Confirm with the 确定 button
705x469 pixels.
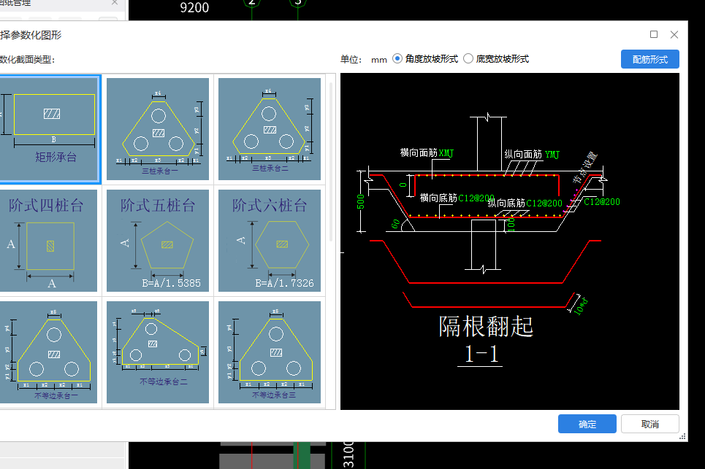587,424
